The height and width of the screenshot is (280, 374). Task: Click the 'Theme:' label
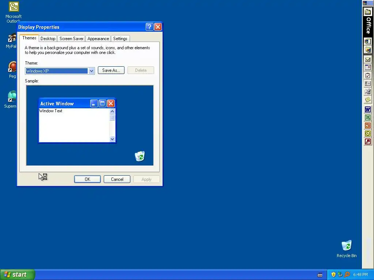coord(31,63)
